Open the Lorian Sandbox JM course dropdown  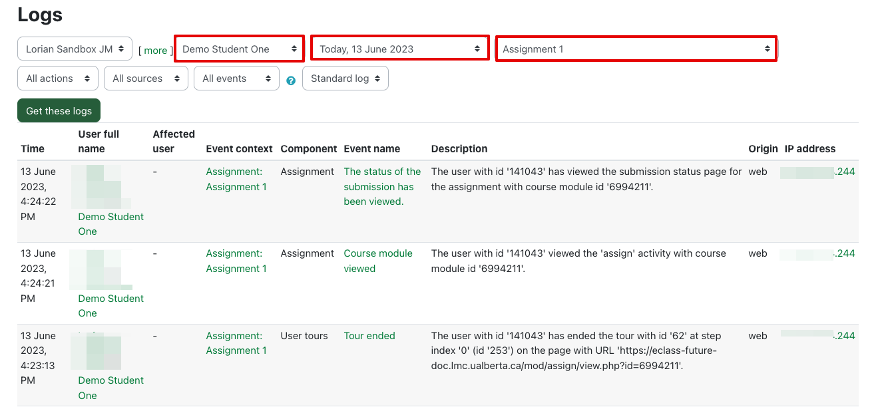pyautogui.click(x=75, y=49)
